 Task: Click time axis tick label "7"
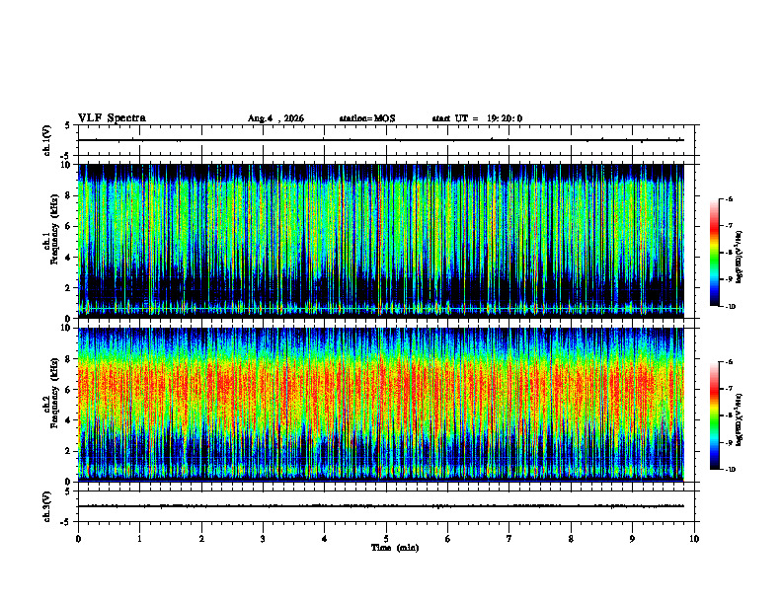(509, 539)
